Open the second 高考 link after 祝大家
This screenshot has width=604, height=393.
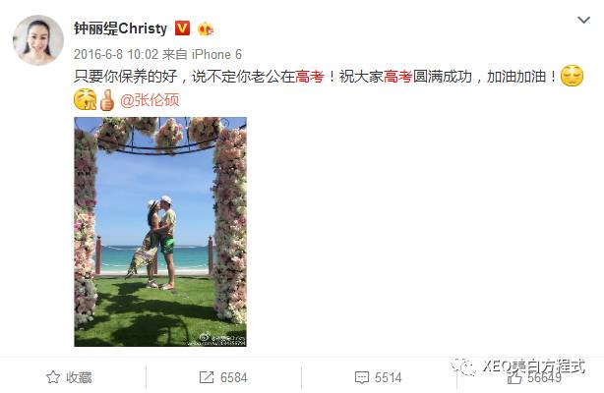point(398,77)
